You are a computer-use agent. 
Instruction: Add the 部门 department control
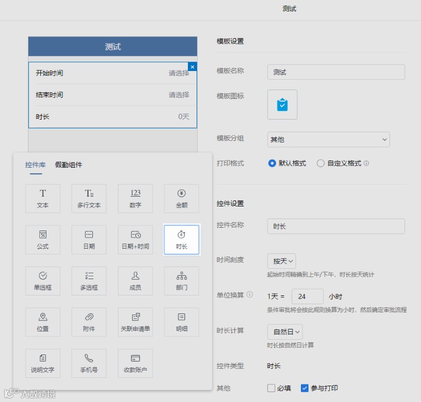181,281
